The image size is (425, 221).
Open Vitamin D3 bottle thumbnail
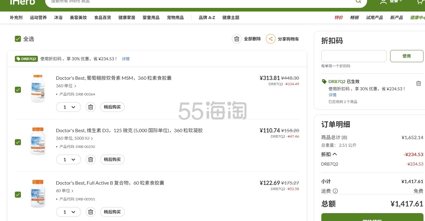[38, 141]
